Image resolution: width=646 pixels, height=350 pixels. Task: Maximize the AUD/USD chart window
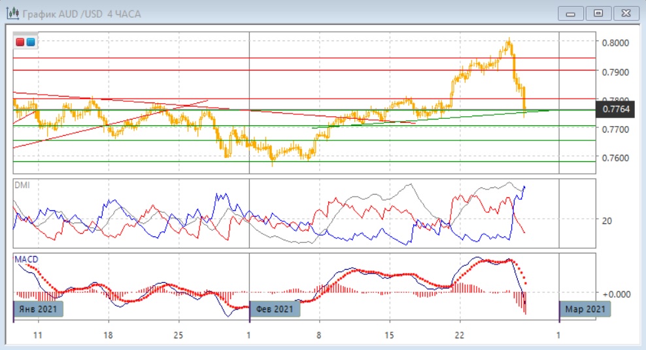coord(598,13)
